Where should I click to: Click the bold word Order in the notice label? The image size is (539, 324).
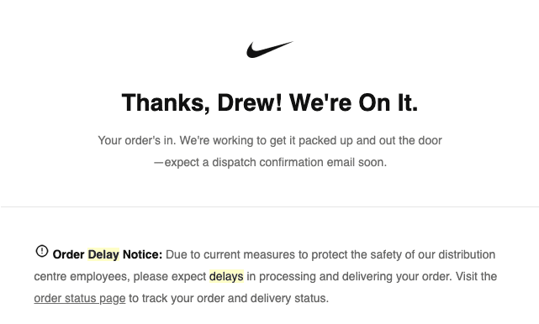tap(68, 254)
